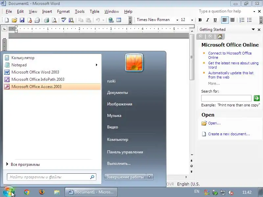
Task: Click Get the latest news link
Action: (x=233, y=65)
